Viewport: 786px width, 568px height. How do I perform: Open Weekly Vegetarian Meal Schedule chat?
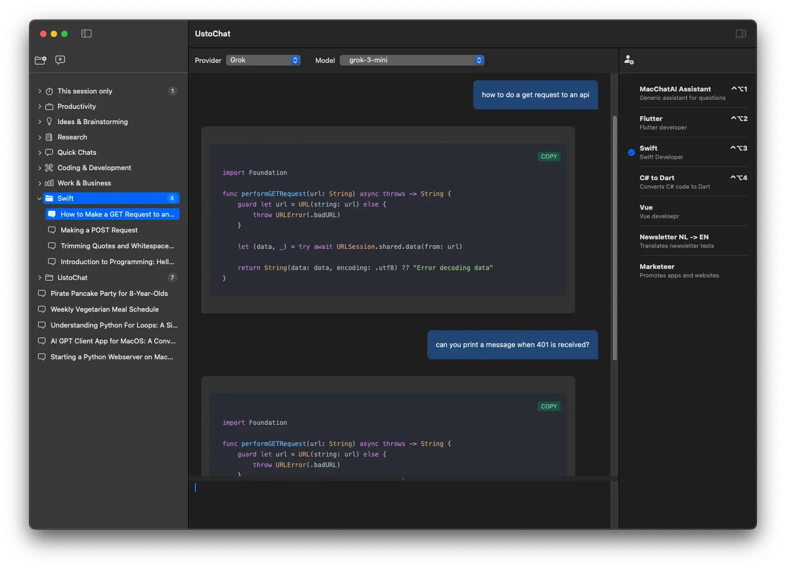click(105, 310)
